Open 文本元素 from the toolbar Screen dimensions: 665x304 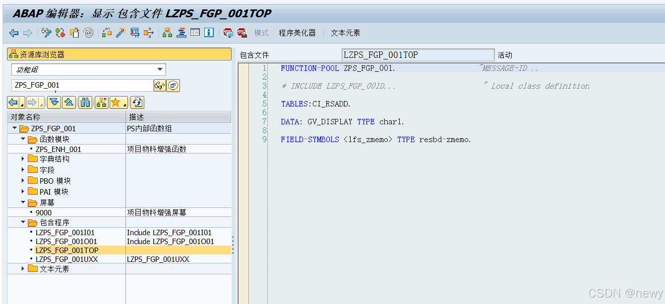pos(346,33)
